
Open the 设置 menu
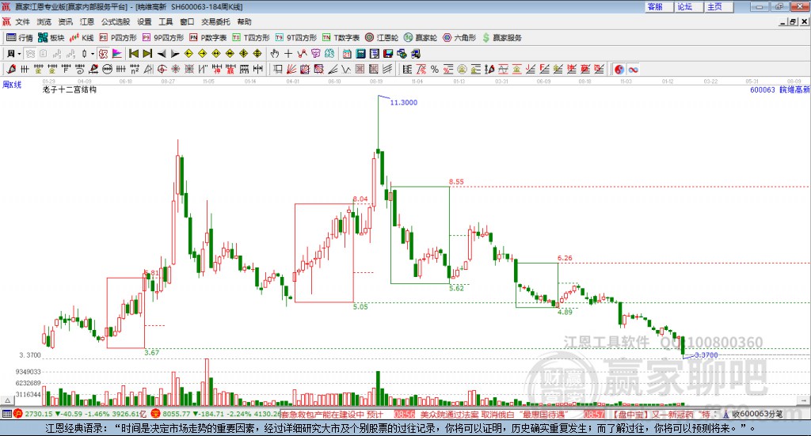pos(144,21)
